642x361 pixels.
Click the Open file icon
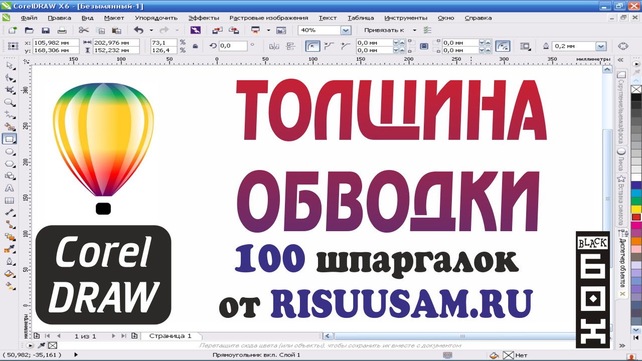coord(29,30)
